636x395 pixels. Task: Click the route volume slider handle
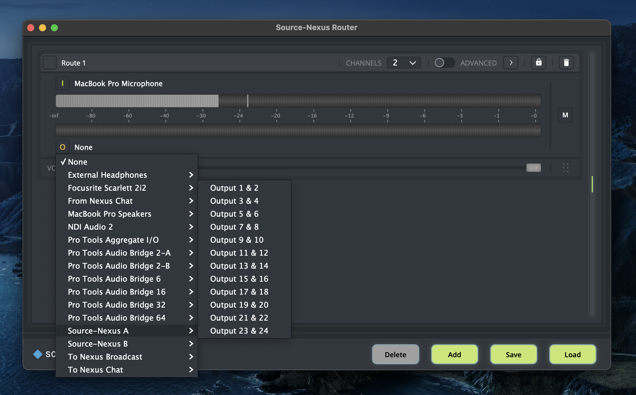(534, 168)
